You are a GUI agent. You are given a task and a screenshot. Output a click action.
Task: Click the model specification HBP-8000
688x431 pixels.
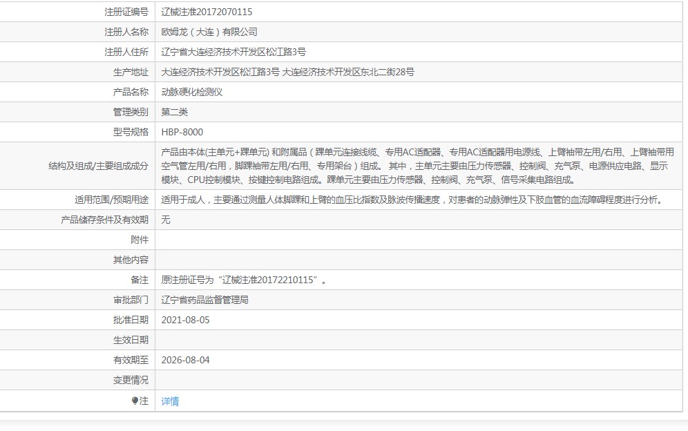(x=182, y=132)
